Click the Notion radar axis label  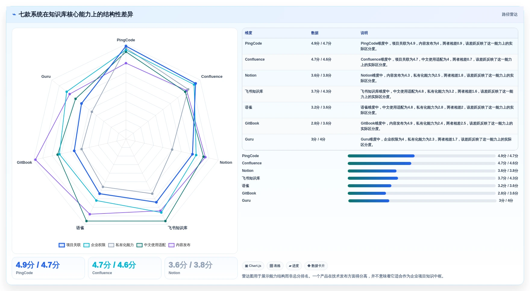pyautogui.click(x=226, y=163)
